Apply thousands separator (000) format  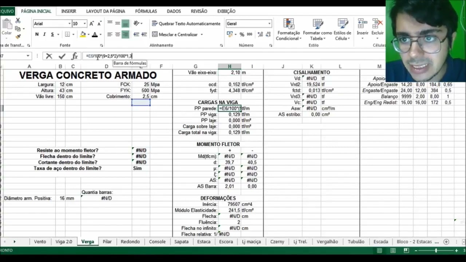point(249,35)
